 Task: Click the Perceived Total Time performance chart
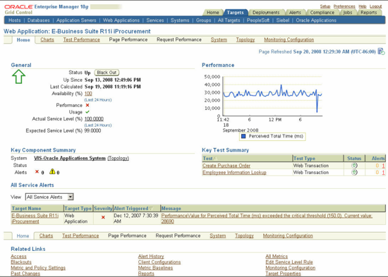pos(272,96)
